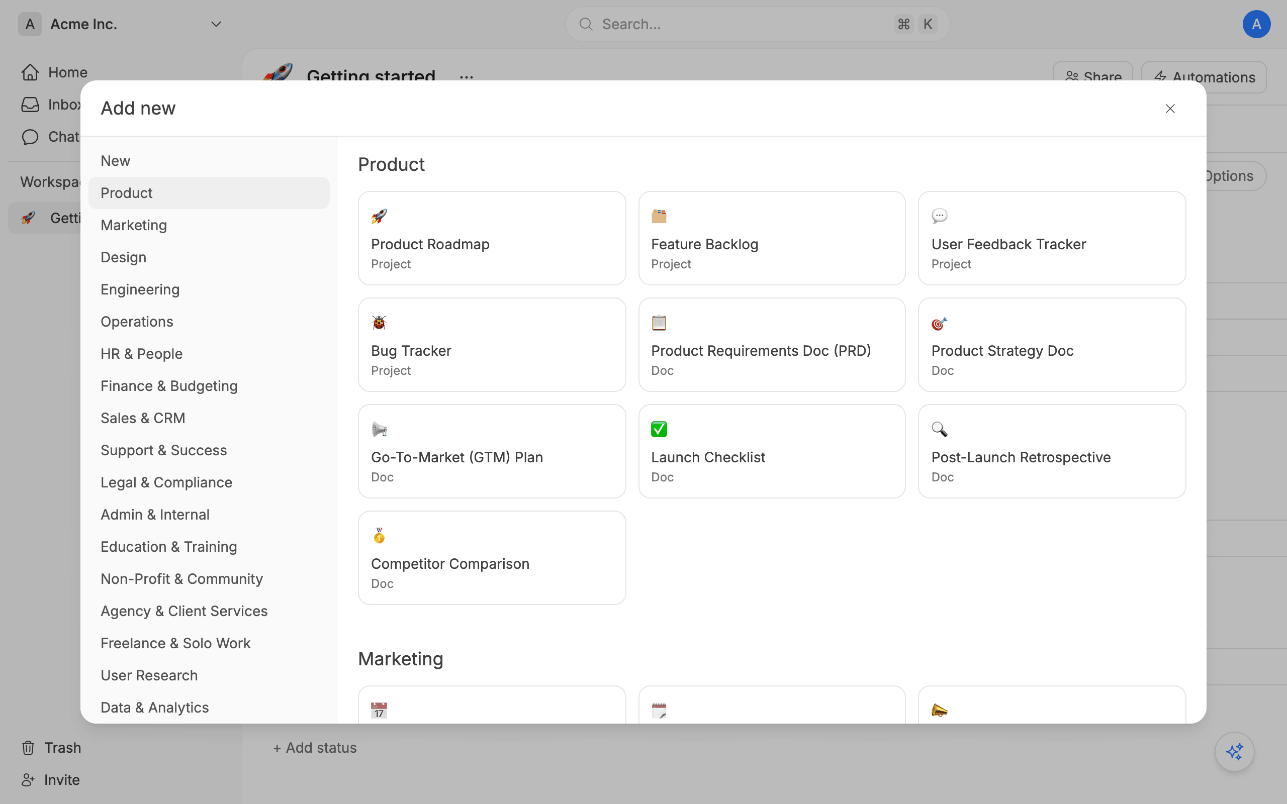The height and width of the screenshot is (804, 1287).
Task: Click the Inbox tray icon
Action: (x=30, y=105)
